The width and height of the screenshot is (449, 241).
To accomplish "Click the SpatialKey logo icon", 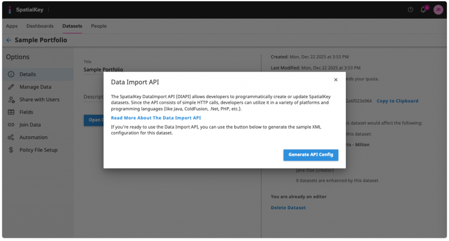I will pyautogui.click(x=10, y=10).
